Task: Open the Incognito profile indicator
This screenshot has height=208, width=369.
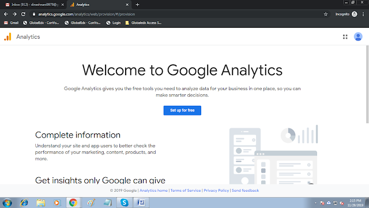Action: pyautogui.click(x=346, y=14)
